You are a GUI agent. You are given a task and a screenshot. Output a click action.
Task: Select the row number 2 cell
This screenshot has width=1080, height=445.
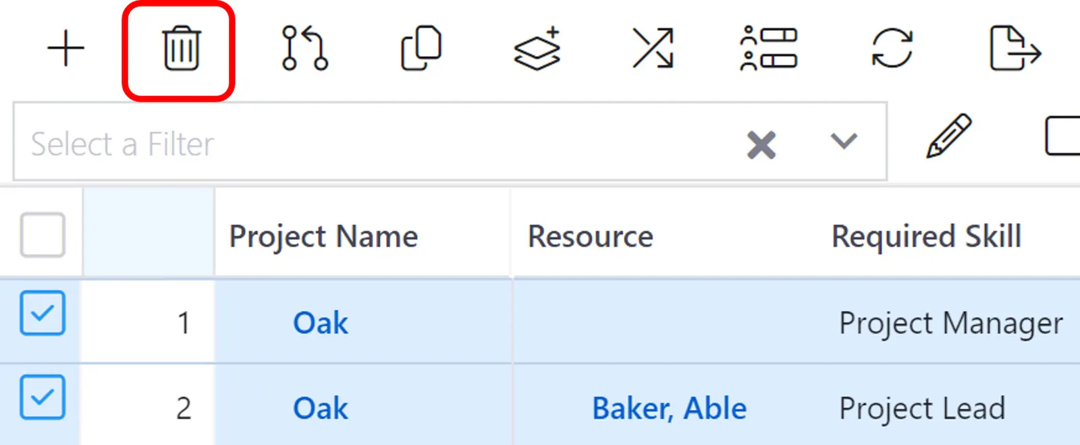148,406
